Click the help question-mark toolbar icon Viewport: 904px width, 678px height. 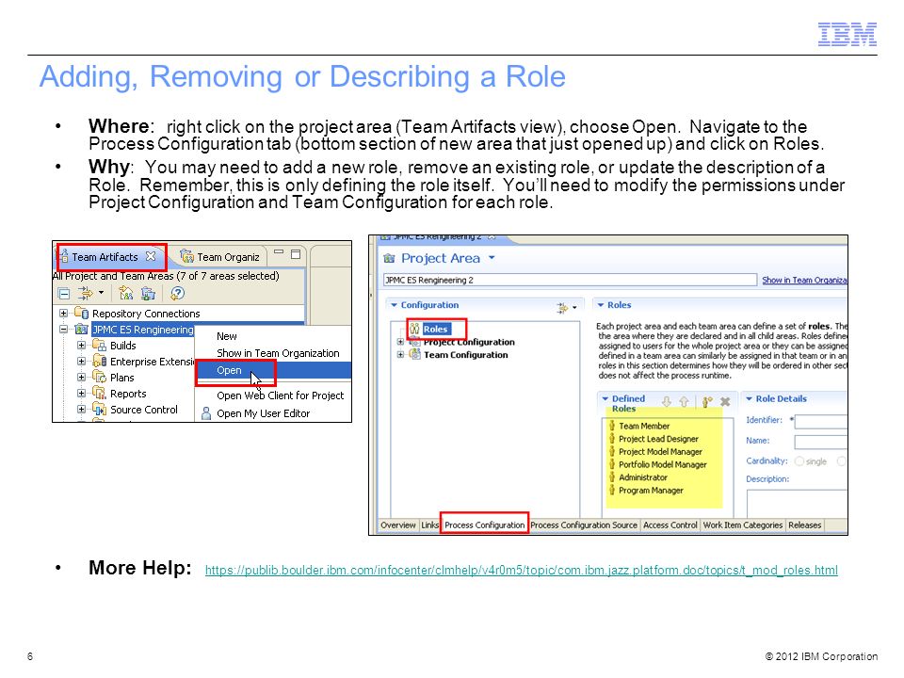[x=177, y=294]
